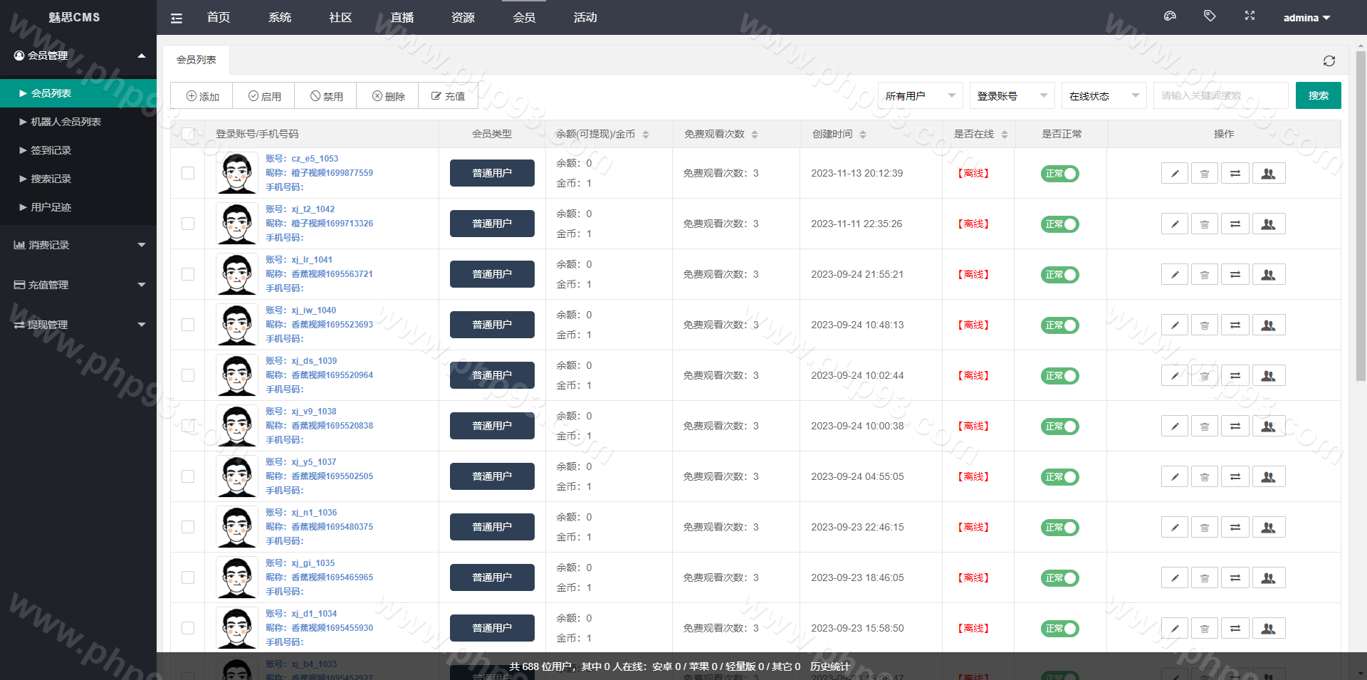Expand the 充值管理 sidebar section

pos(78,285)
